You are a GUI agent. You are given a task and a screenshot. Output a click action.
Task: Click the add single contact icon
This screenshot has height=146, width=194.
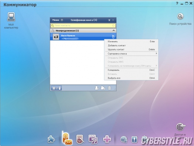click(x=97, y=88)
